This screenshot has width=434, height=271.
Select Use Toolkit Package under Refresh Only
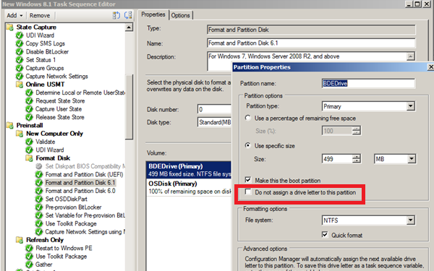coord(61,257)
